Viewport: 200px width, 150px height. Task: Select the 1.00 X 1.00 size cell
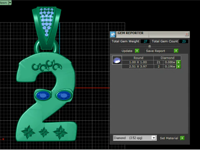pos(138,62)
